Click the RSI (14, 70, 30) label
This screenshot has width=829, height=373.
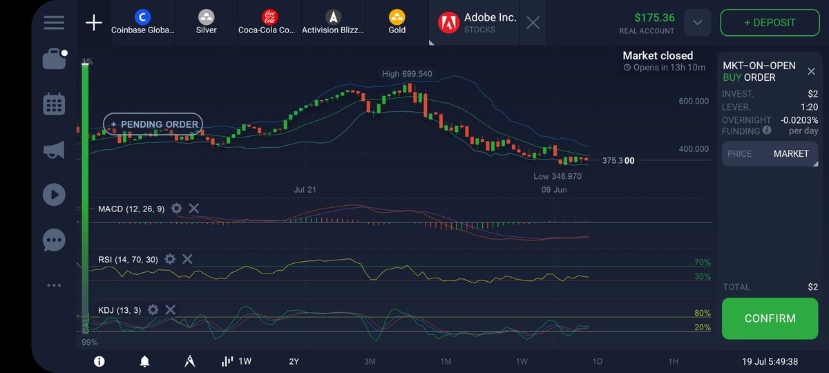coord(128,259)
